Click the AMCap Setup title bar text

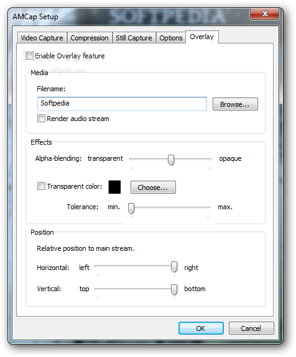click(35, 17)
